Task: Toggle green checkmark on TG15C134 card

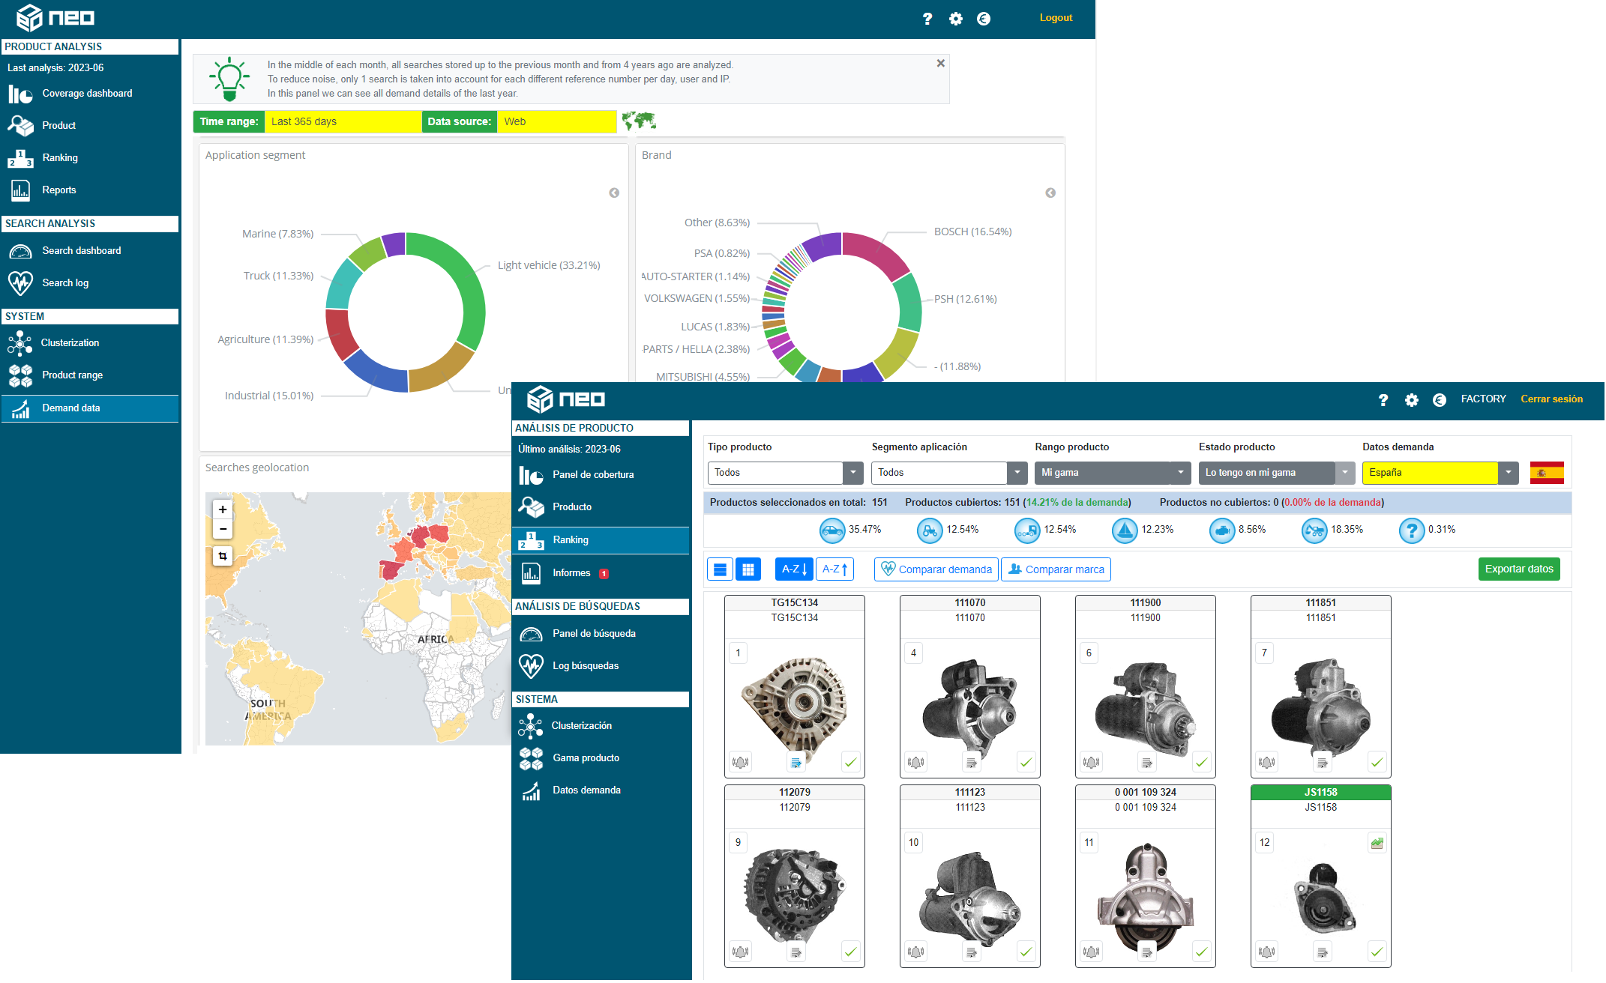Action: [x=851, y=763]
